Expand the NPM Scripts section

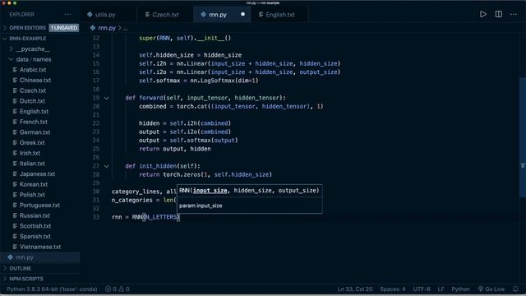(26, 279)
